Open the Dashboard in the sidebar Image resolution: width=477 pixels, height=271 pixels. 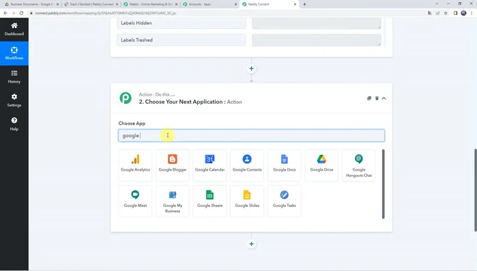[x=14, y=29]
